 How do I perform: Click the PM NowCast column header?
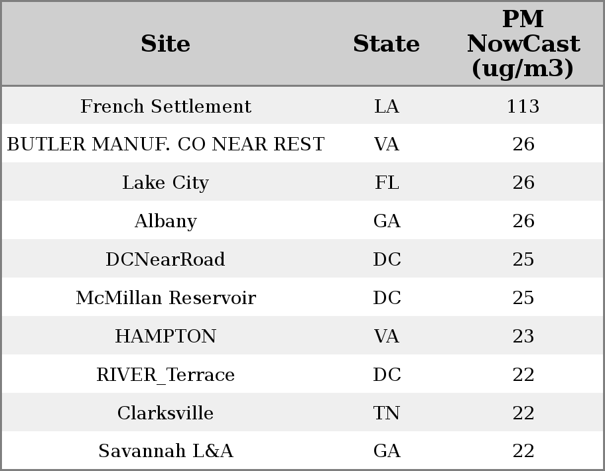click(x=523, y=44)
